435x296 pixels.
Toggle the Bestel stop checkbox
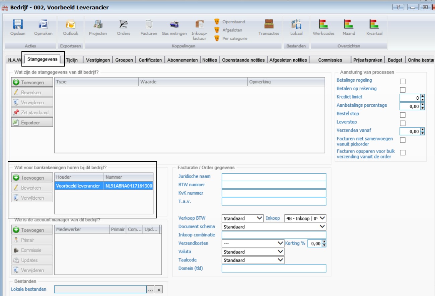(x=403, y=115)
